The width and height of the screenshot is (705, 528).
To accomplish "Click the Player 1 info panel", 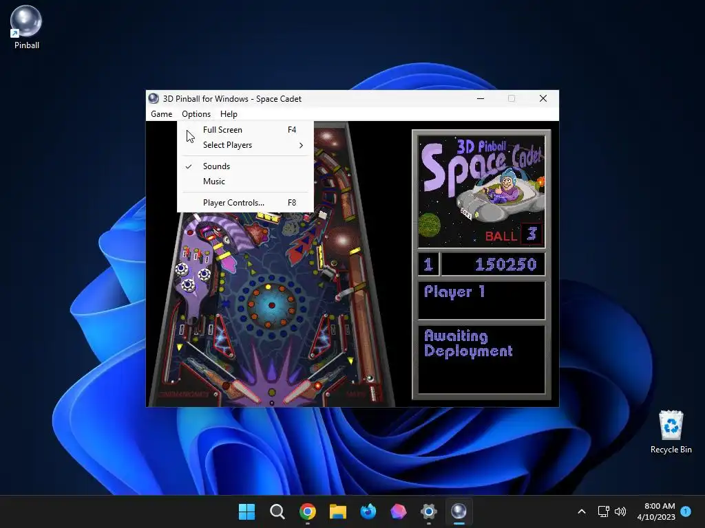I will (x=481, y=300).
